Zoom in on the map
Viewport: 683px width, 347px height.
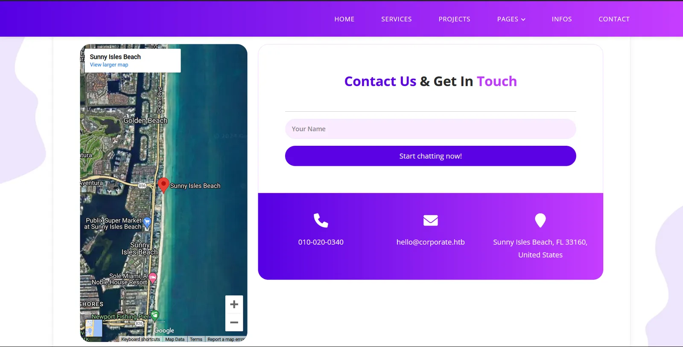point(234,304)
